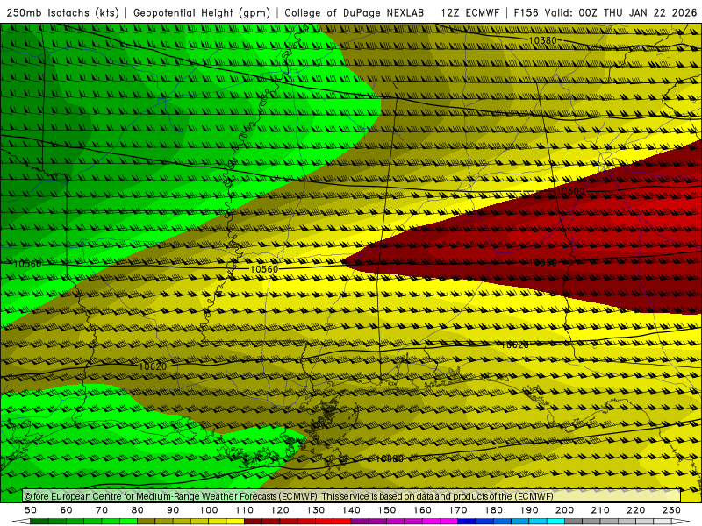Click the 160 value on the color scale
702x526 pixels.
[422, 510]
